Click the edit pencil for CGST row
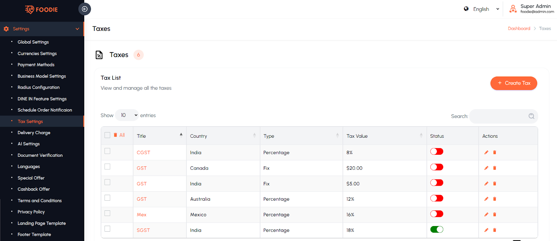Image resolution: width=557 pixels, height=241 pixels. (x=486, y=152)
